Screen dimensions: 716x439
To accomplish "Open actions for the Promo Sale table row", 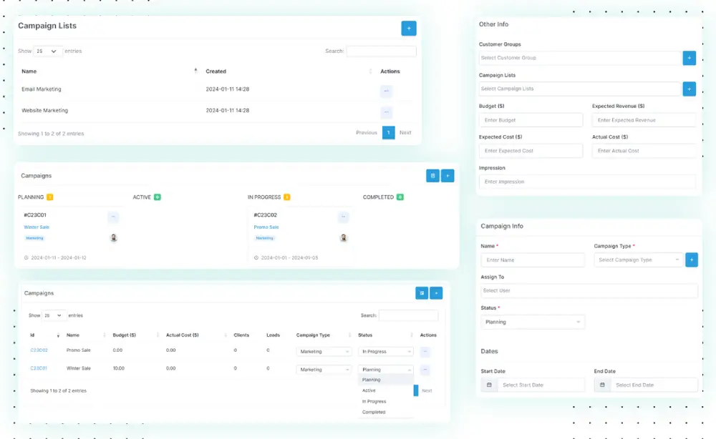I will 425,352.
